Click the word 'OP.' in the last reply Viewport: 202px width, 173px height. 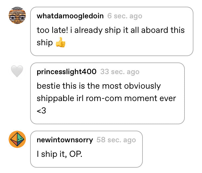coord(76,154)
